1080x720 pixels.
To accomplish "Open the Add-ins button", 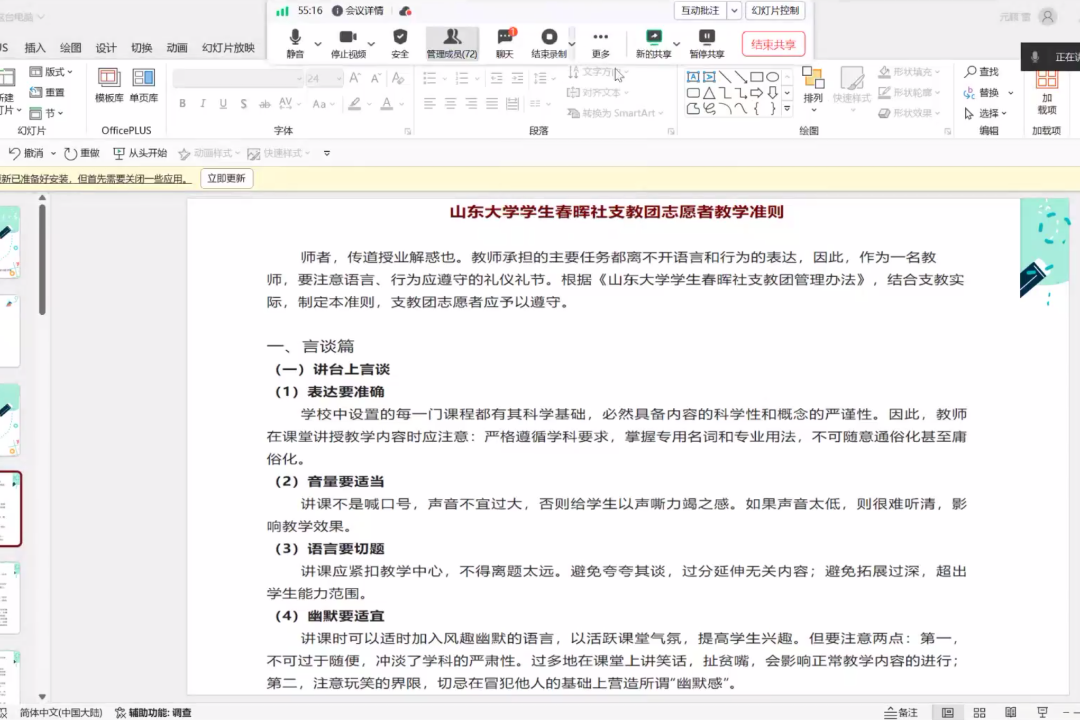I will point(1047,92).
